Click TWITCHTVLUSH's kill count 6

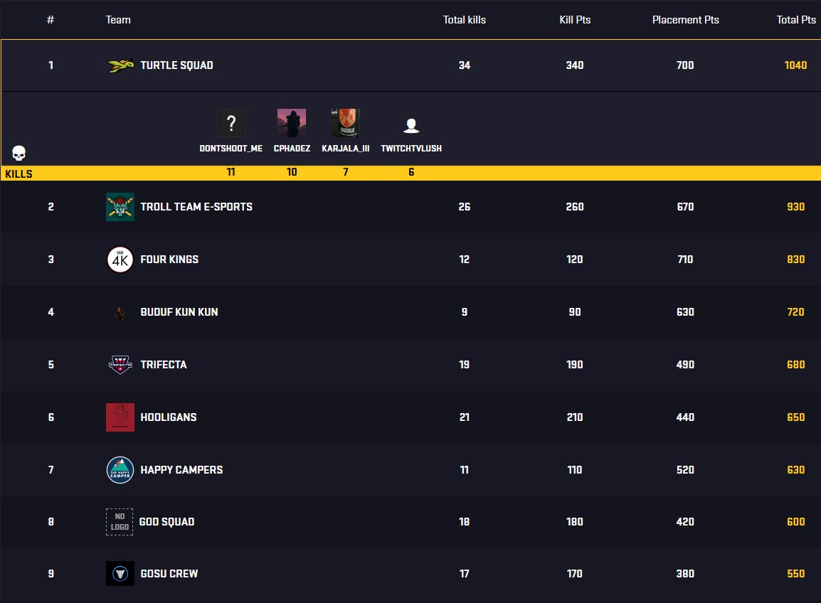click(411, 172)
